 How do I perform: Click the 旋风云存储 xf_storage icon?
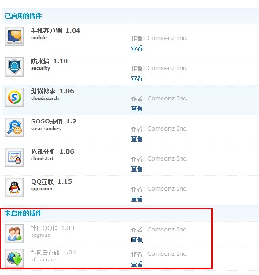pyautogui.click(x=14, y=258)
